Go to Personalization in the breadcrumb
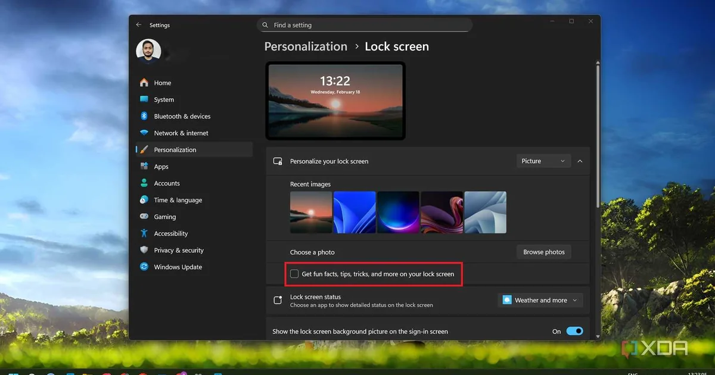This screenshot has height=375, width=715. pos(306,46)
